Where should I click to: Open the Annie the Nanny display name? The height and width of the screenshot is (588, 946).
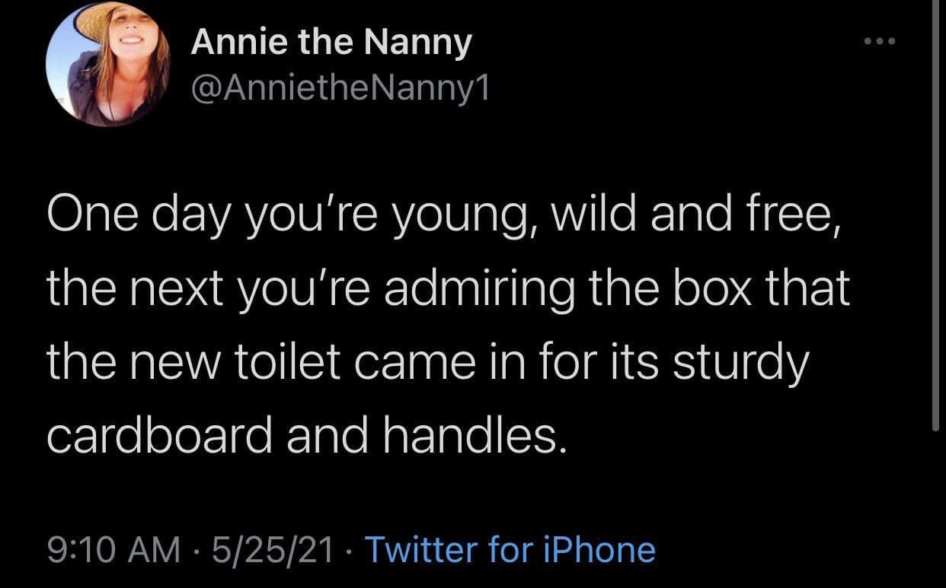tap(331, 43)
